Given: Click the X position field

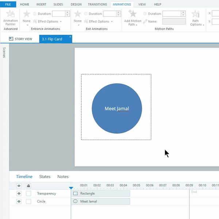Looking at the screenshot, I should click(x=215, y=14).
